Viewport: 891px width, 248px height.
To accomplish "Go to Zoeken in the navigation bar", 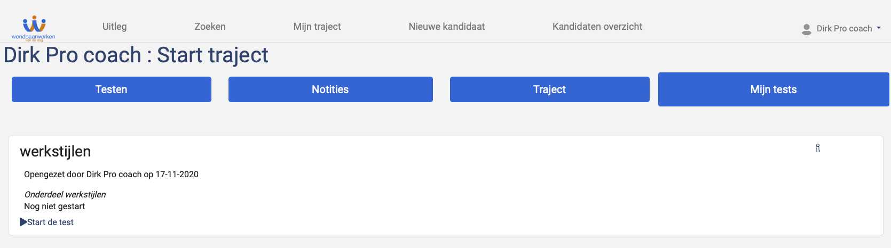I will 210,27.
